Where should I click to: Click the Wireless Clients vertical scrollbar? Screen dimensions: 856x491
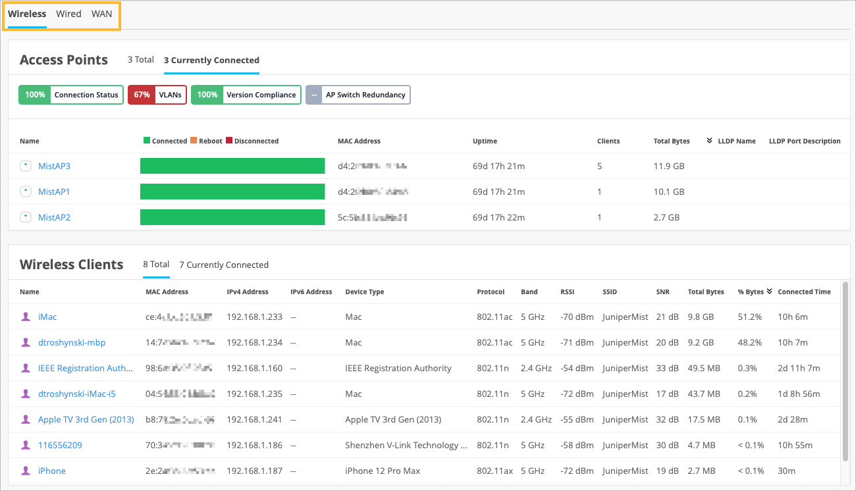pyautogui.click(x=845, y=371)
